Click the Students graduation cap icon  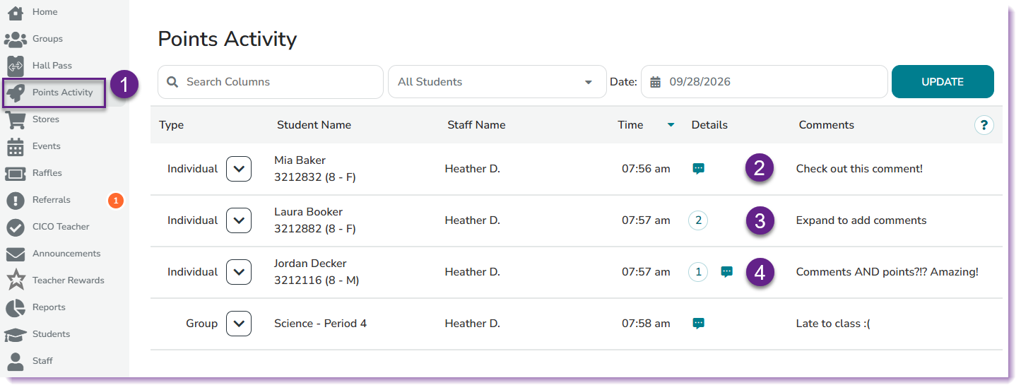[x=15, y=334]
